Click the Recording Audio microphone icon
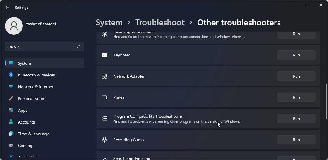328x160 pixels. point(105,140)
